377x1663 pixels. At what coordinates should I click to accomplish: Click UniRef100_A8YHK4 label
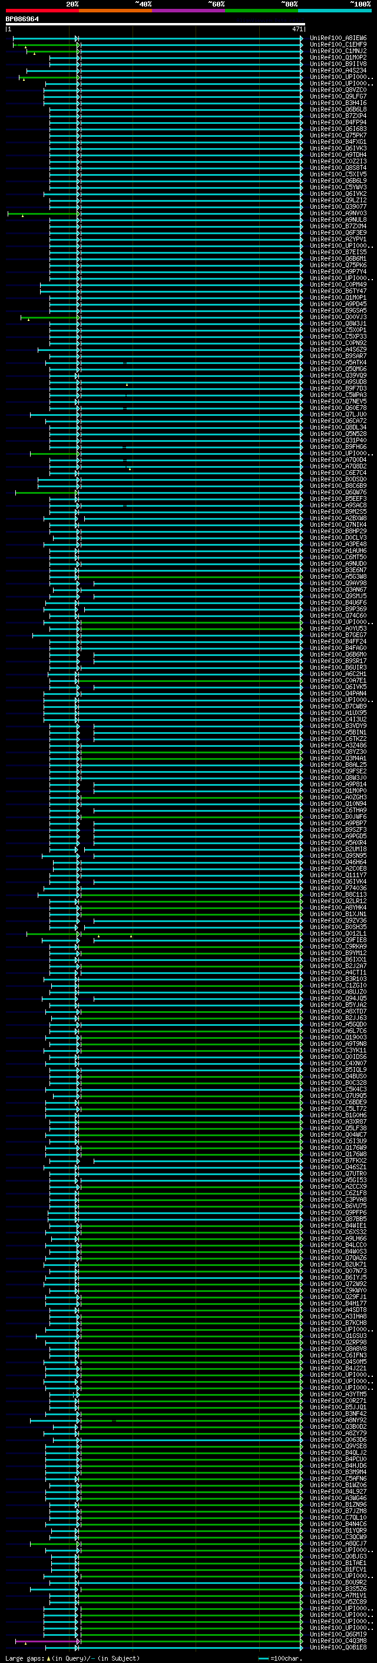[x=338, y=908]
